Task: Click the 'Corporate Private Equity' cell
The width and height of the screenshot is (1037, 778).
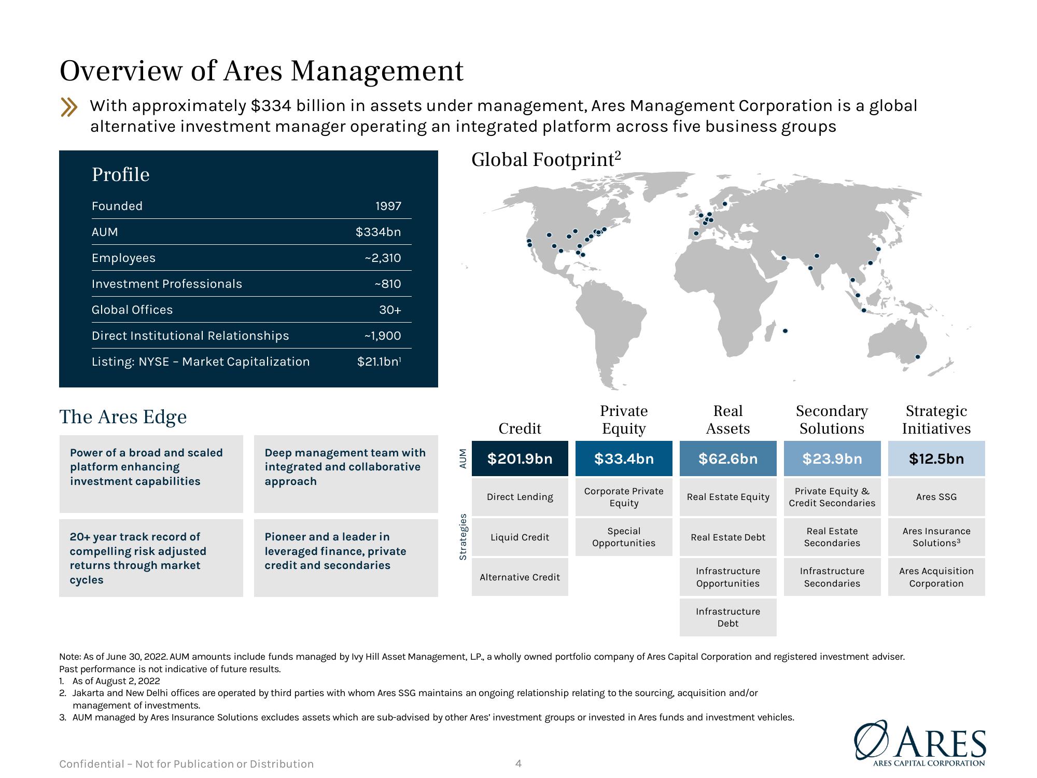Action: tap(624, 497)
